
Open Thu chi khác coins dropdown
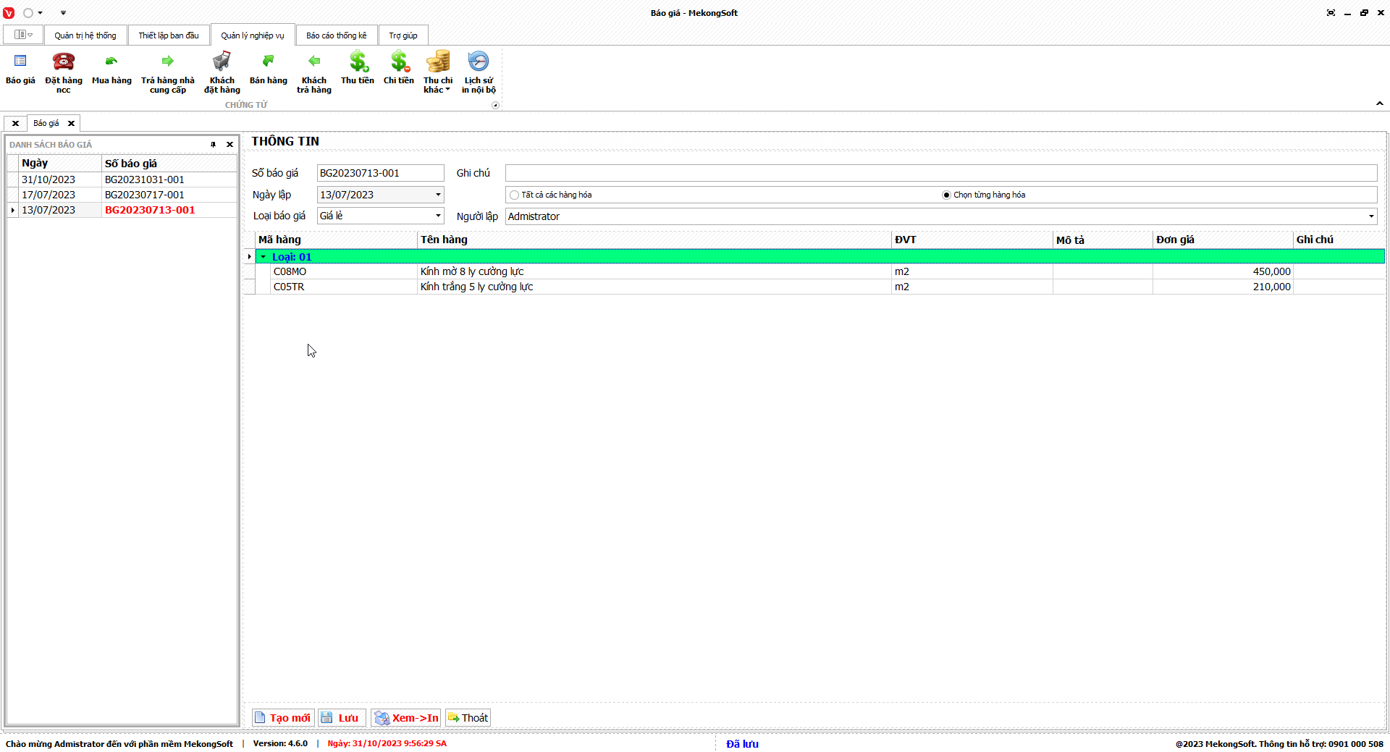point(438,71)
